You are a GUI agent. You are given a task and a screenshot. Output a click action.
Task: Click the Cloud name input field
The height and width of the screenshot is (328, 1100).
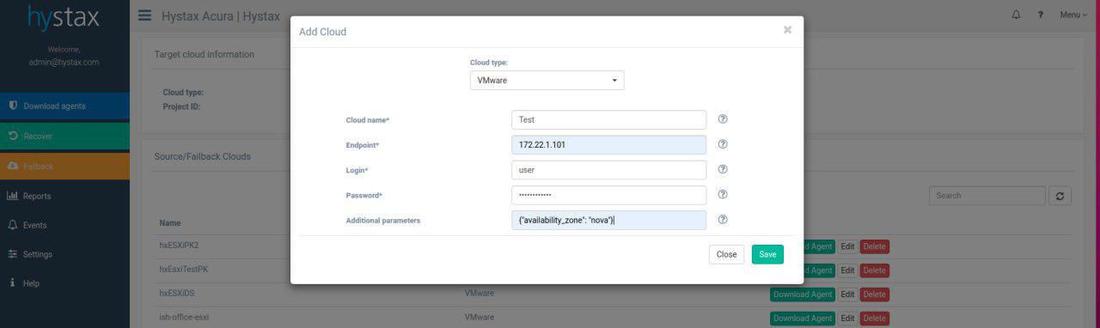click(x=608, y=119)
